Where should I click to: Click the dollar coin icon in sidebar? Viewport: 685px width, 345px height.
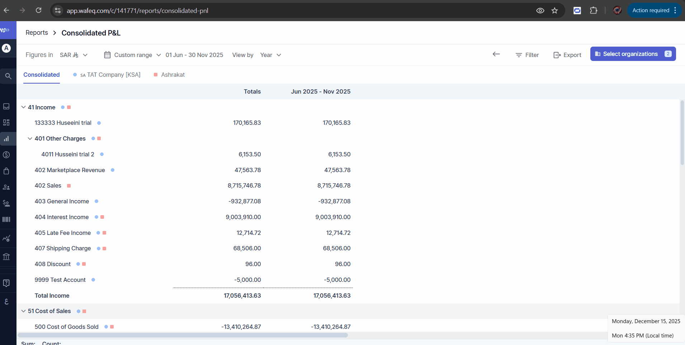(6, 155)
